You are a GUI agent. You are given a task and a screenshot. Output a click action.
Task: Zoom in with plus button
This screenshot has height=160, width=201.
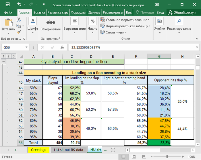[183, 157]
